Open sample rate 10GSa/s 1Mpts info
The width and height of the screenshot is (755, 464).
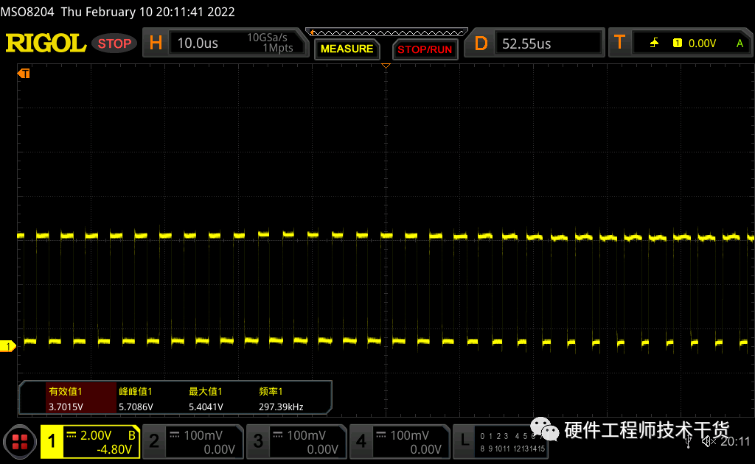270,43
